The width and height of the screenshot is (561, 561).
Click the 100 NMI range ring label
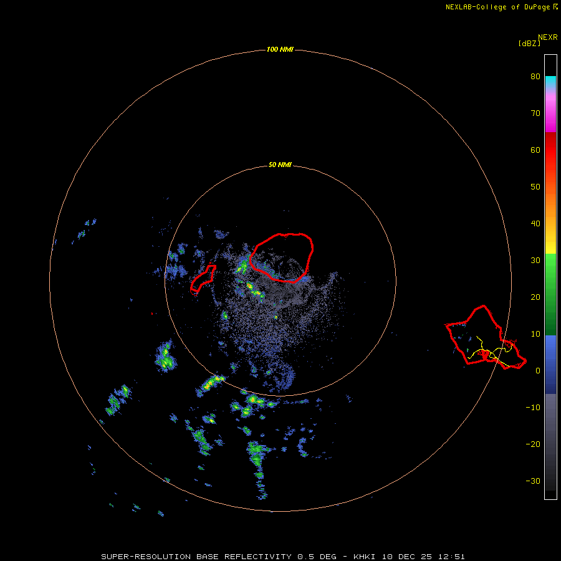(x=280, y=49)
